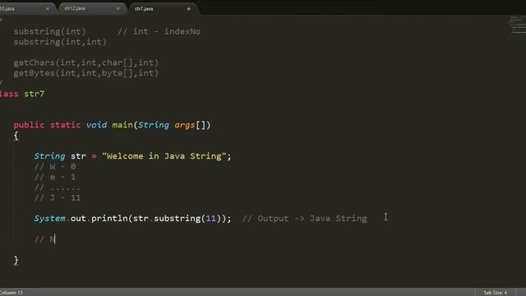This screenshot has width=526, height=296.
Task: Click the 'str' variable in String declaration
Action: [78, 156]
